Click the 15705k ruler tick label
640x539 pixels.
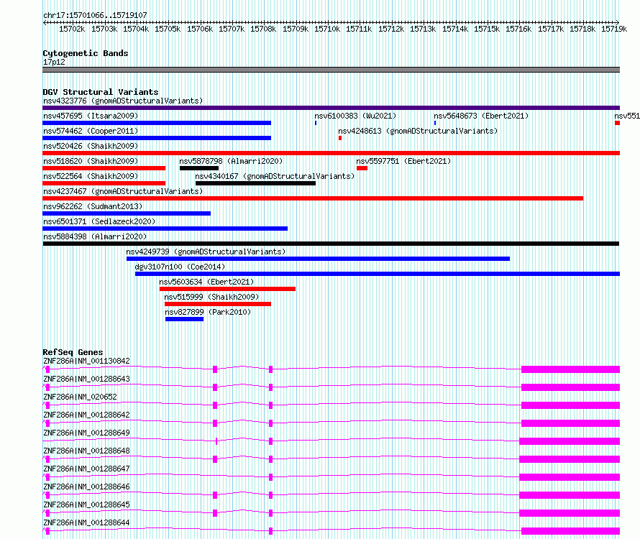(168, 29)
